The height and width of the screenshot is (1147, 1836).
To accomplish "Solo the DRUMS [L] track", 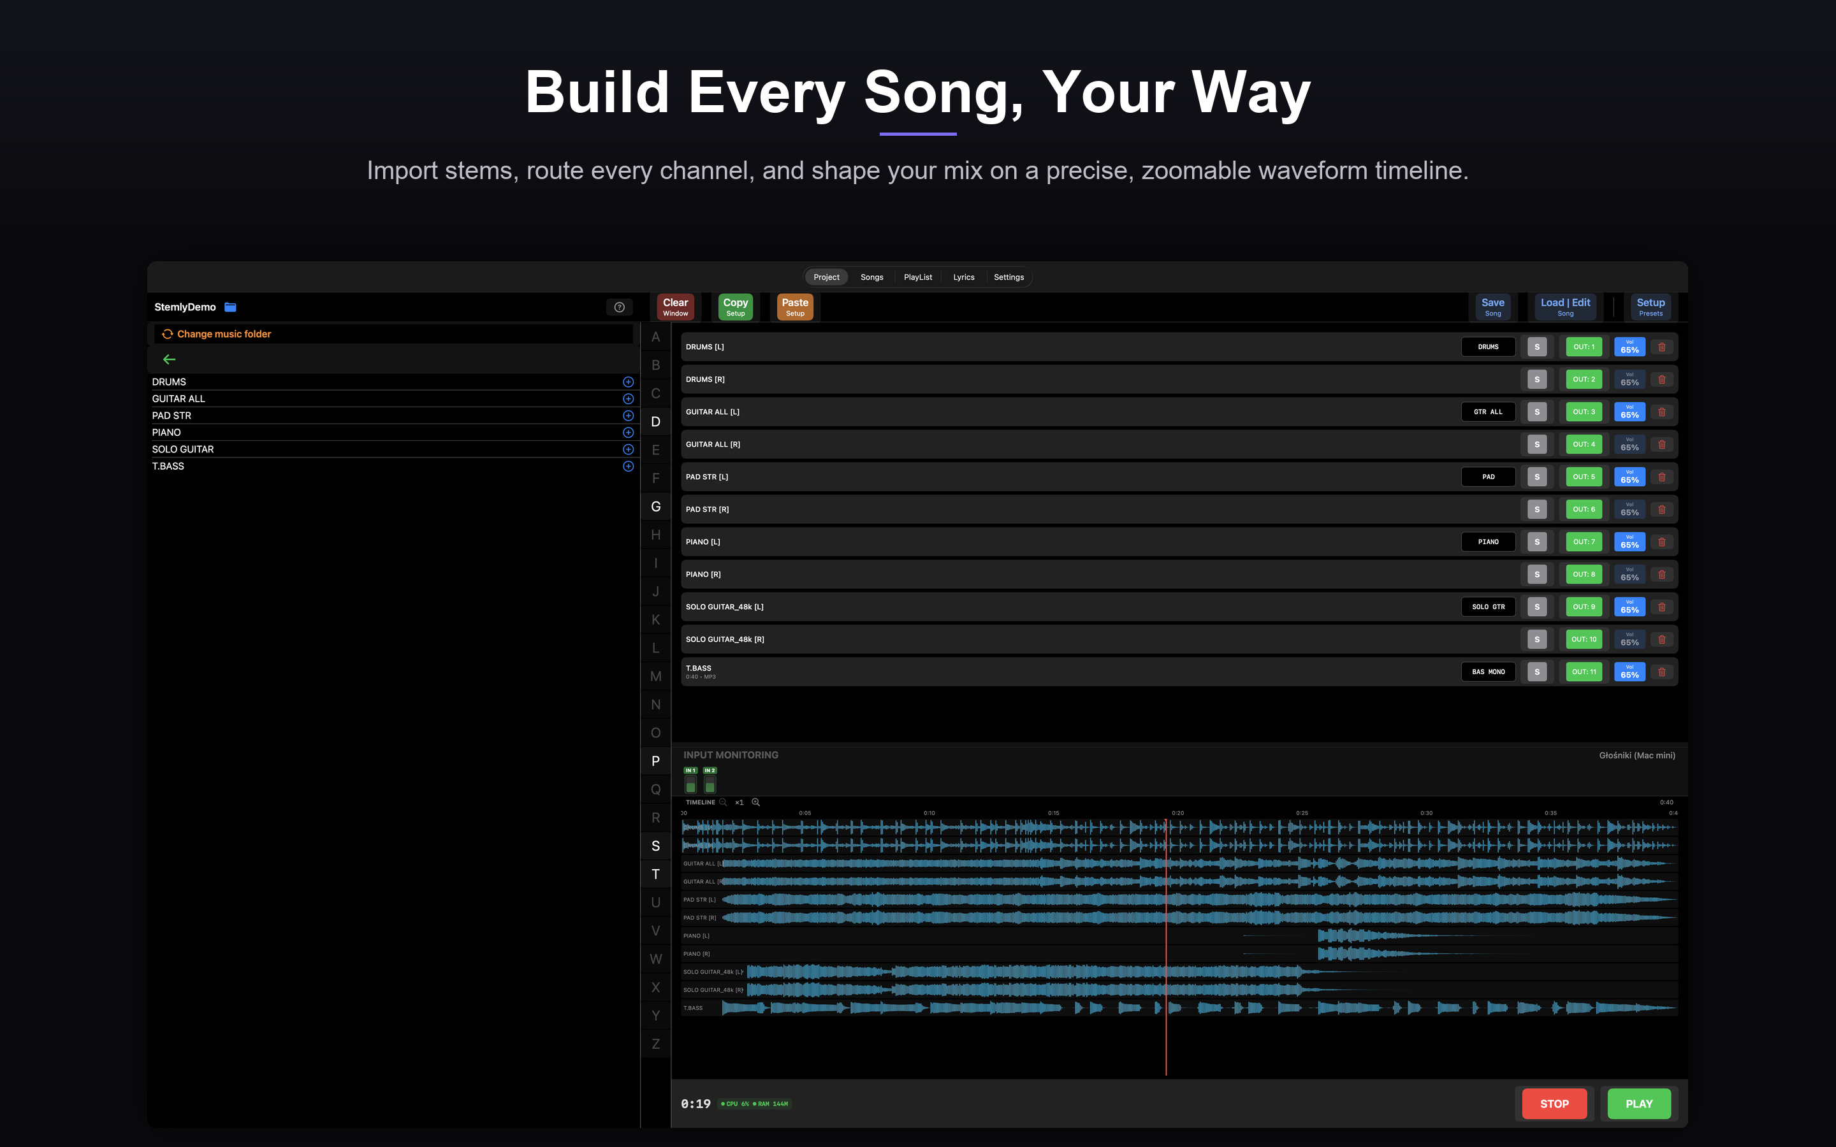I will click(x=1537, y=347).
